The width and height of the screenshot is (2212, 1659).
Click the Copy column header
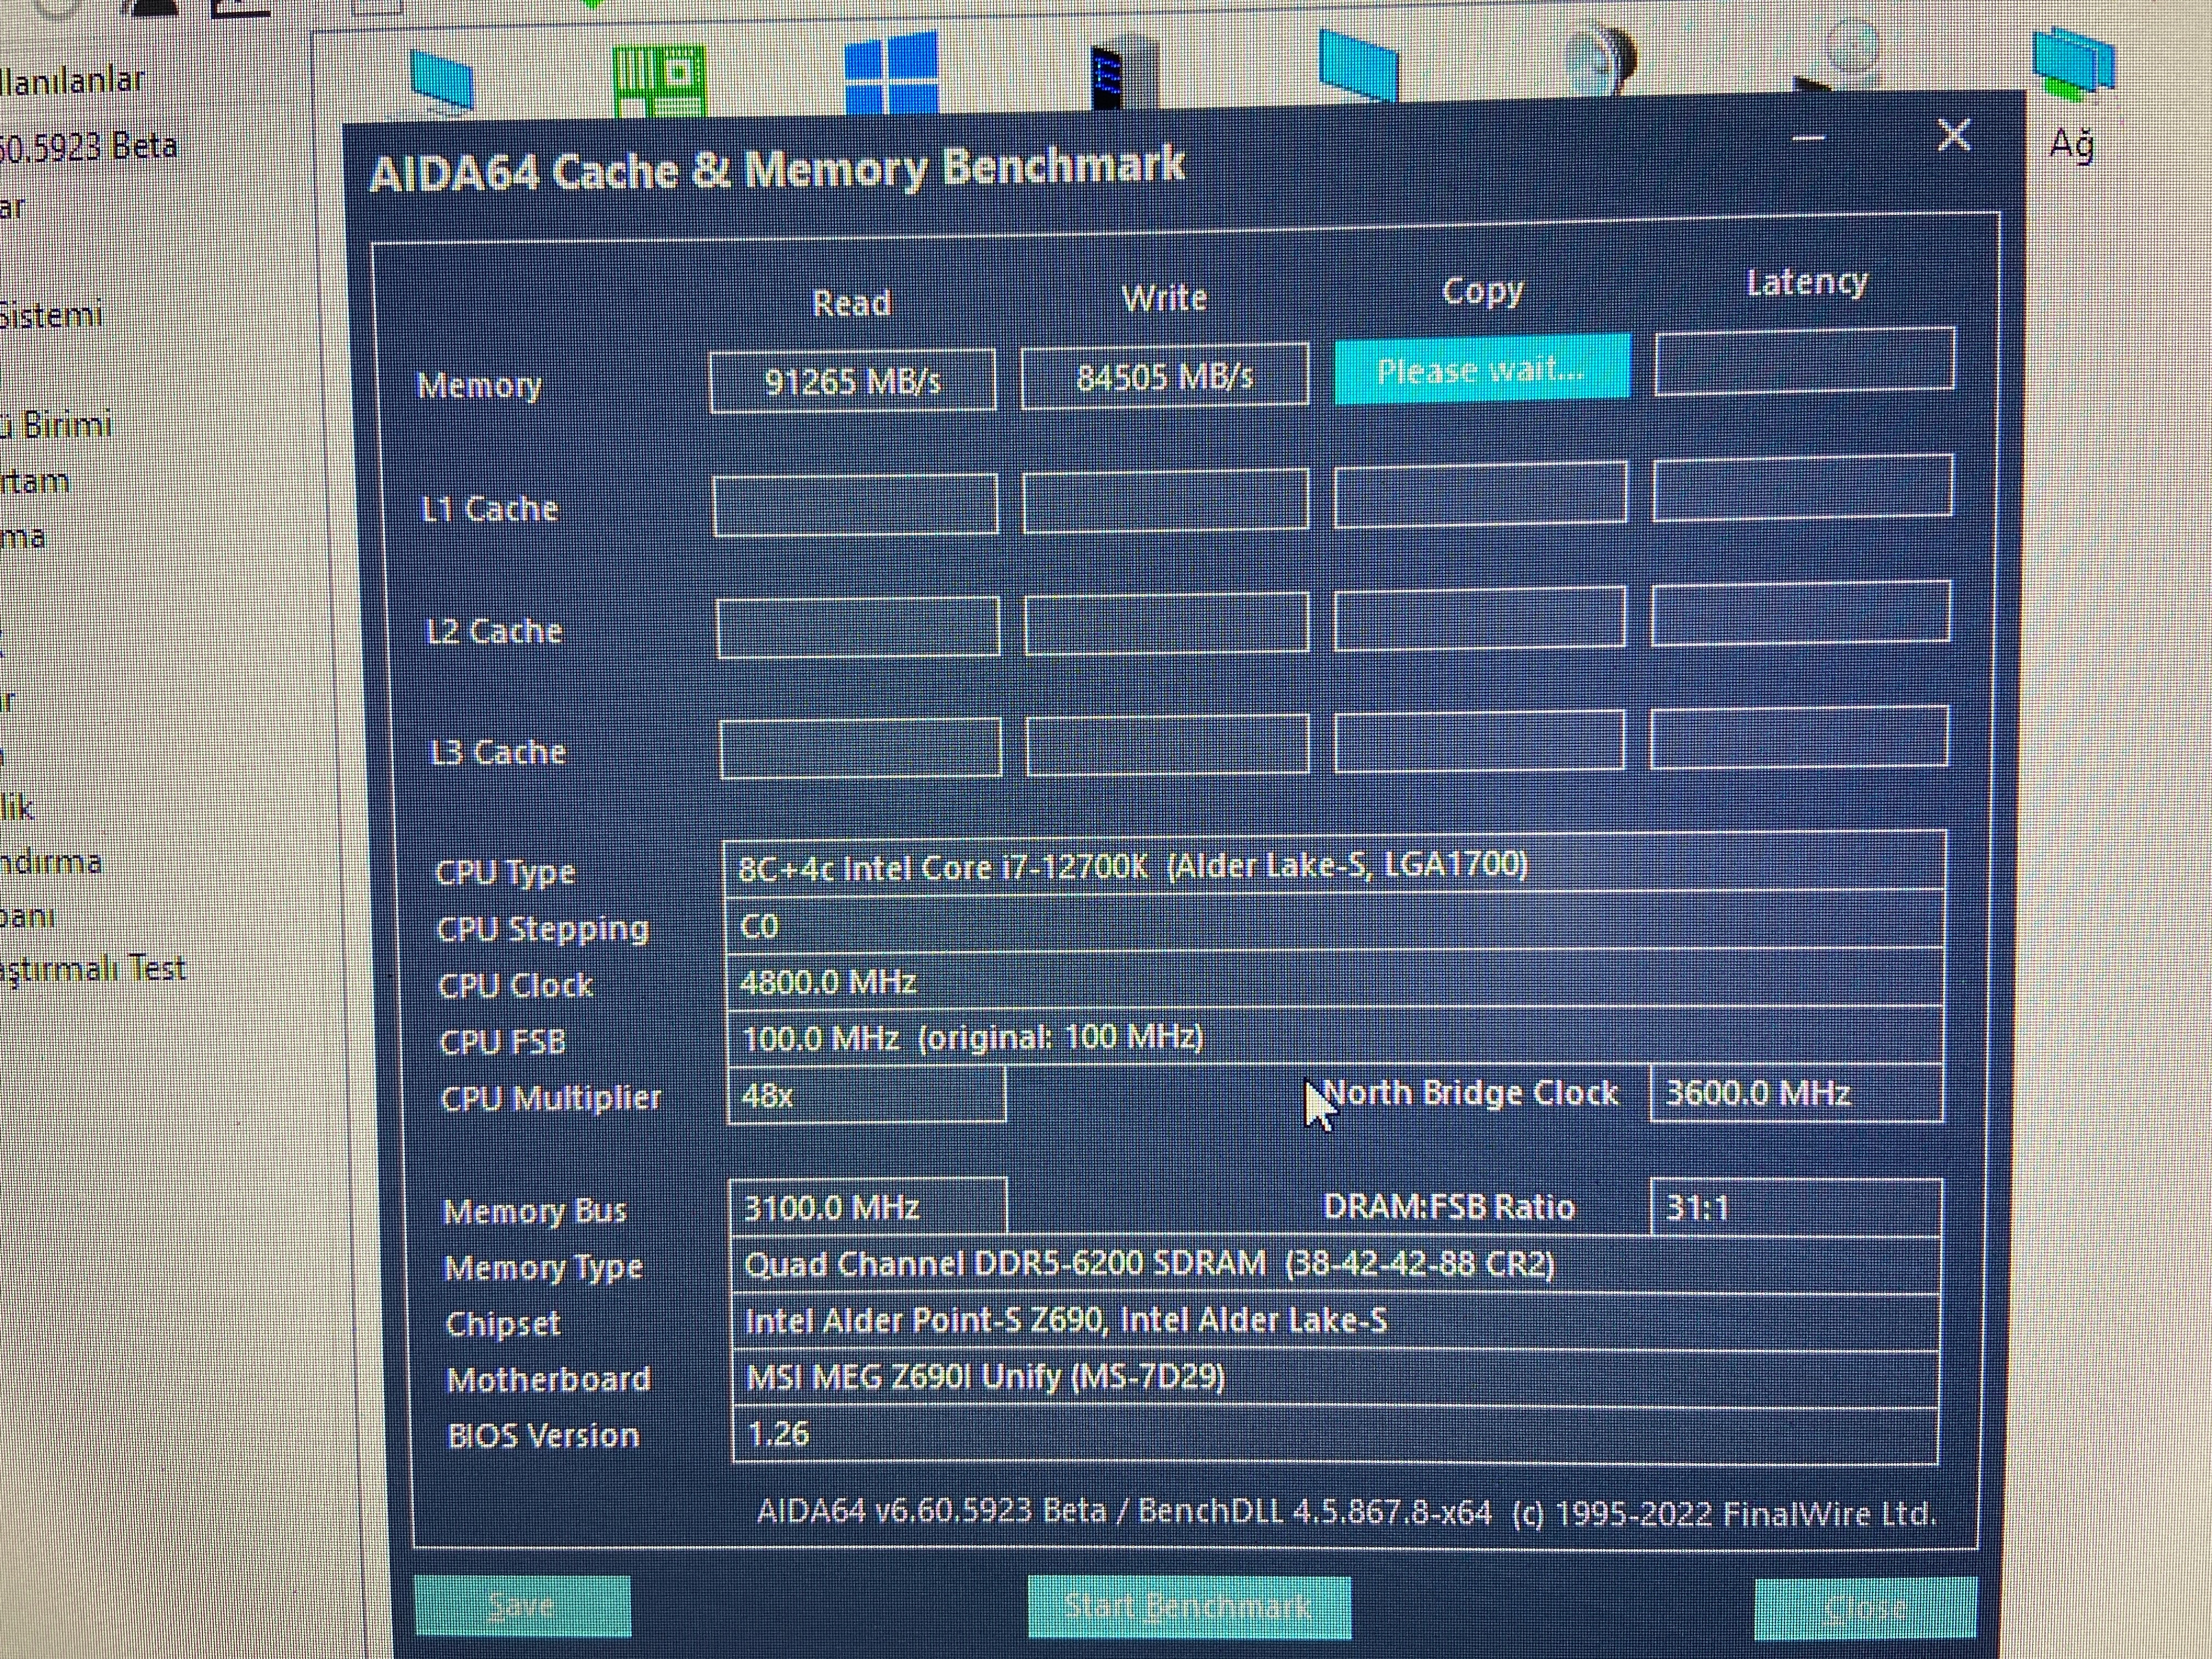(1482, 291)
